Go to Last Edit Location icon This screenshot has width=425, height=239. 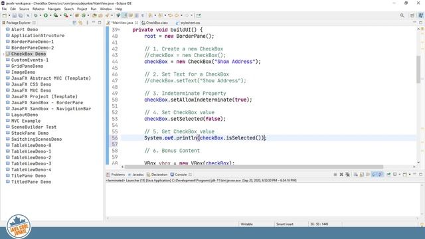[x=170, y=16]
